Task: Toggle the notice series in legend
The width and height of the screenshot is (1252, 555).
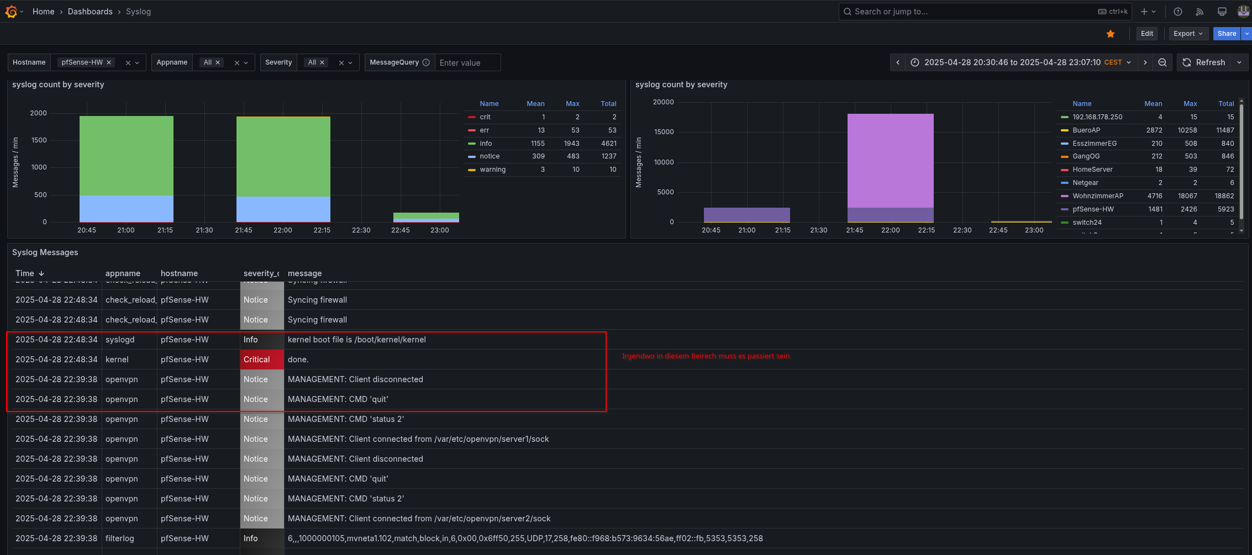Action: [x=490, y=156]
